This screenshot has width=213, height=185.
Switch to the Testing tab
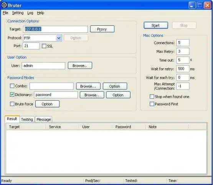click(x=27, y=119)
